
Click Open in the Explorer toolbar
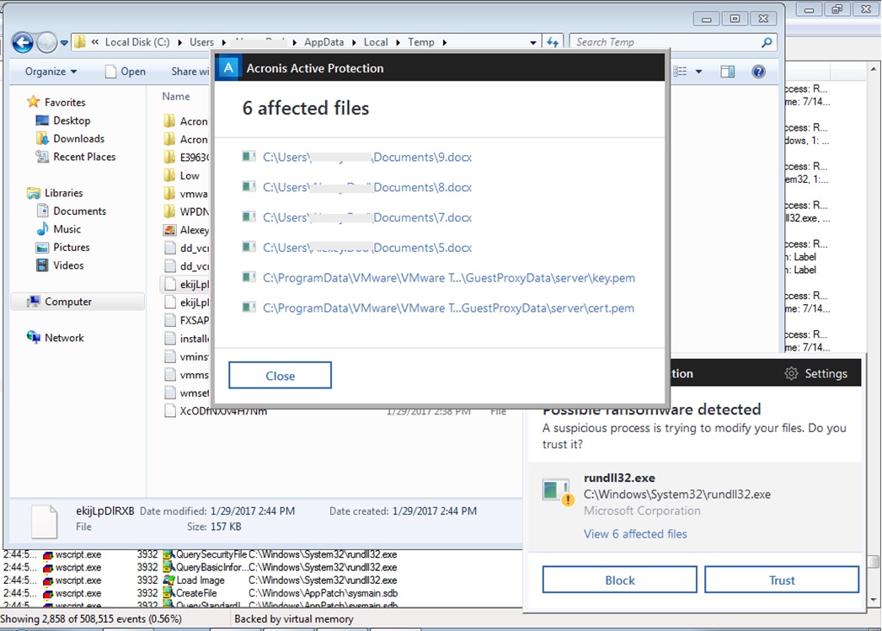(x=125, y=72)
